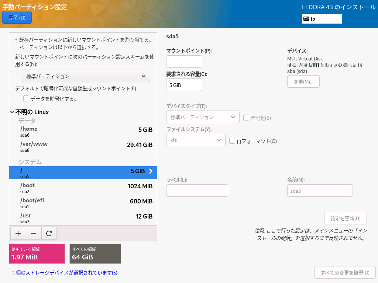Select the /home partition sda6
The width and height of the screenshot is (378, 283).
point(83,132)
